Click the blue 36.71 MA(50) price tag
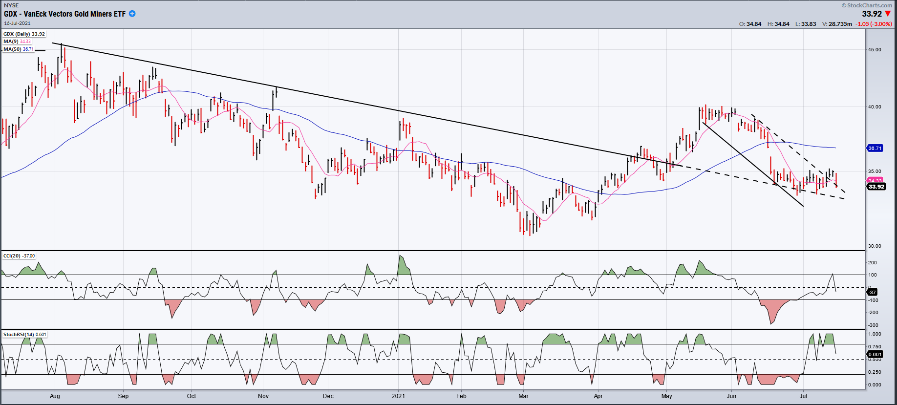This screenshot has width=897, height=405. tap(875, 148)
